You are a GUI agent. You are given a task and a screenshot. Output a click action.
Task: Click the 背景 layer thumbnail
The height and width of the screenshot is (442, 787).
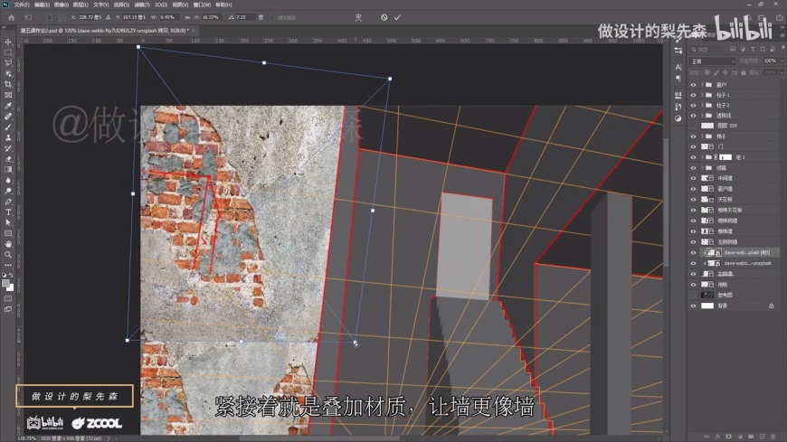(707, 306)
